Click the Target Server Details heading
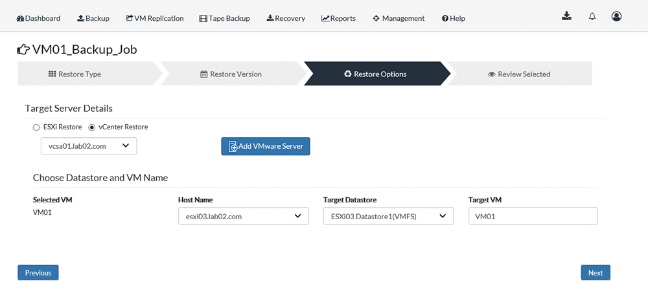 click(69, 109)
